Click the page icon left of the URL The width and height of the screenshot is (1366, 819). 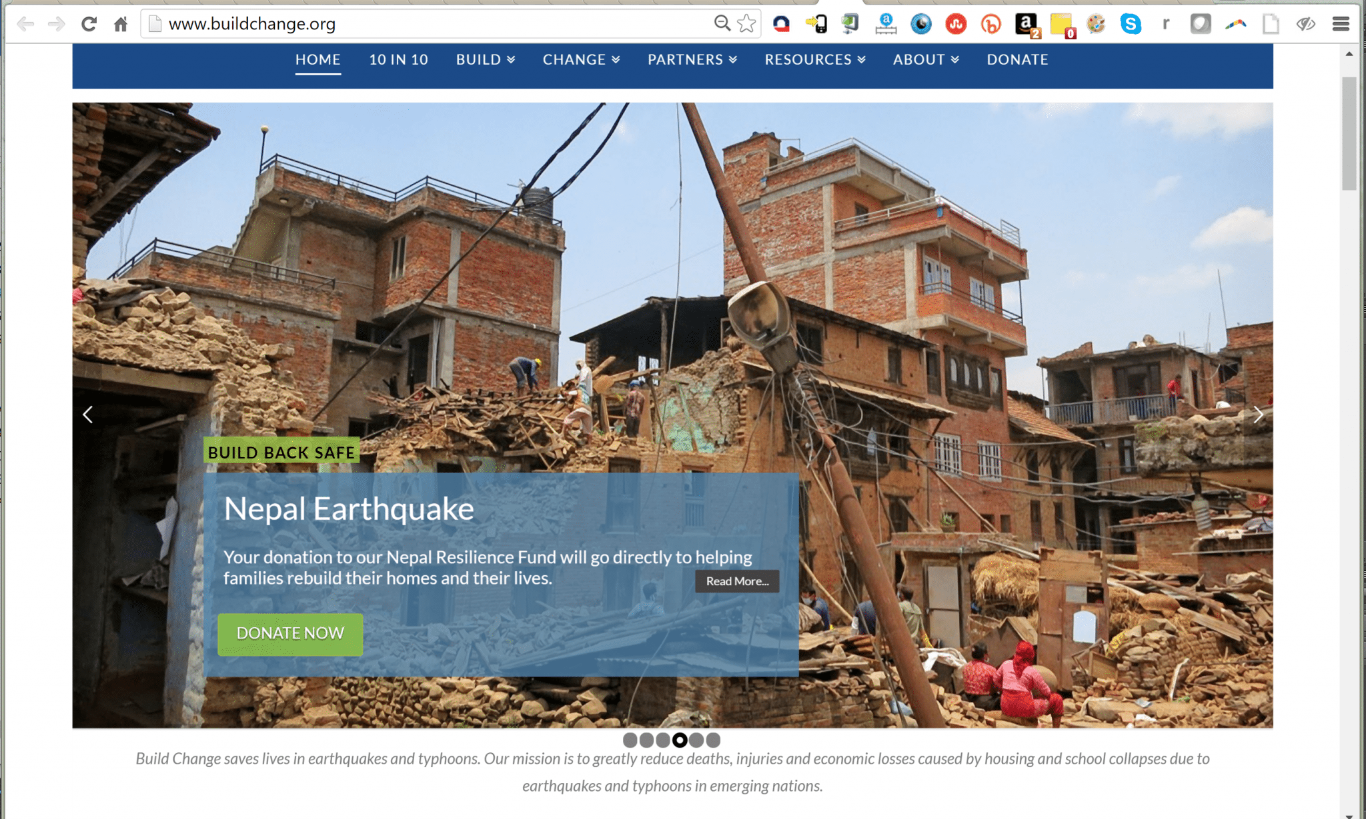(x=155, y=24)
